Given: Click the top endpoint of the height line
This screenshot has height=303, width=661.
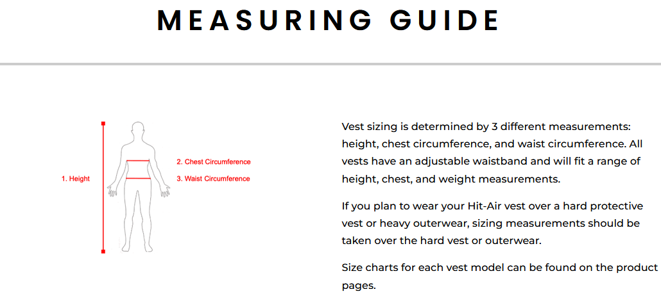Looking at the screenshot, I should [x=103, y=124].
